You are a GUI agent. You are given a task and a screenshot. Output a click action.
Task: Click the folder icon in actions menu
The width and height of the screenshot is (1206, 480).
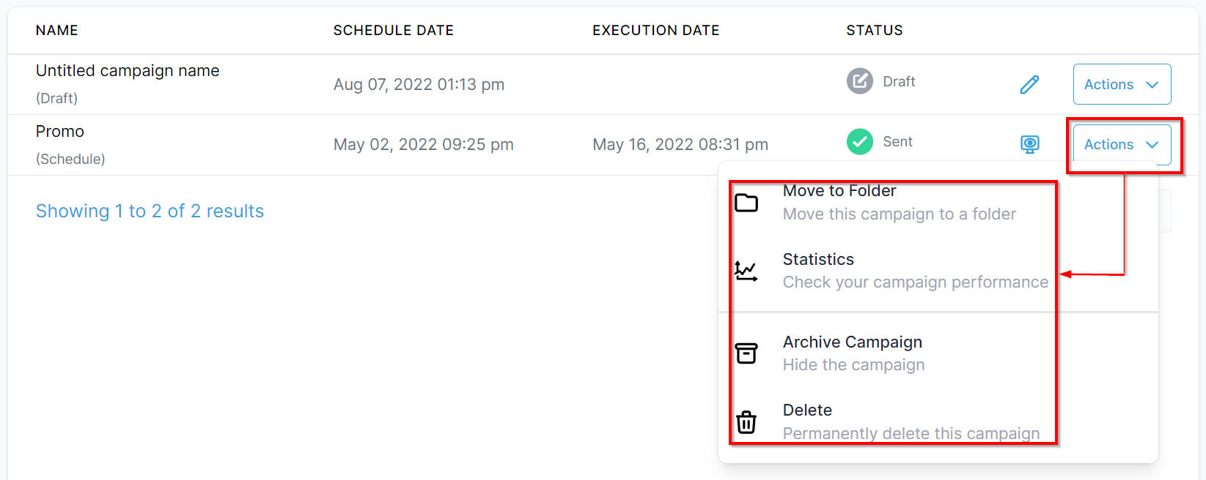(746, 203)
